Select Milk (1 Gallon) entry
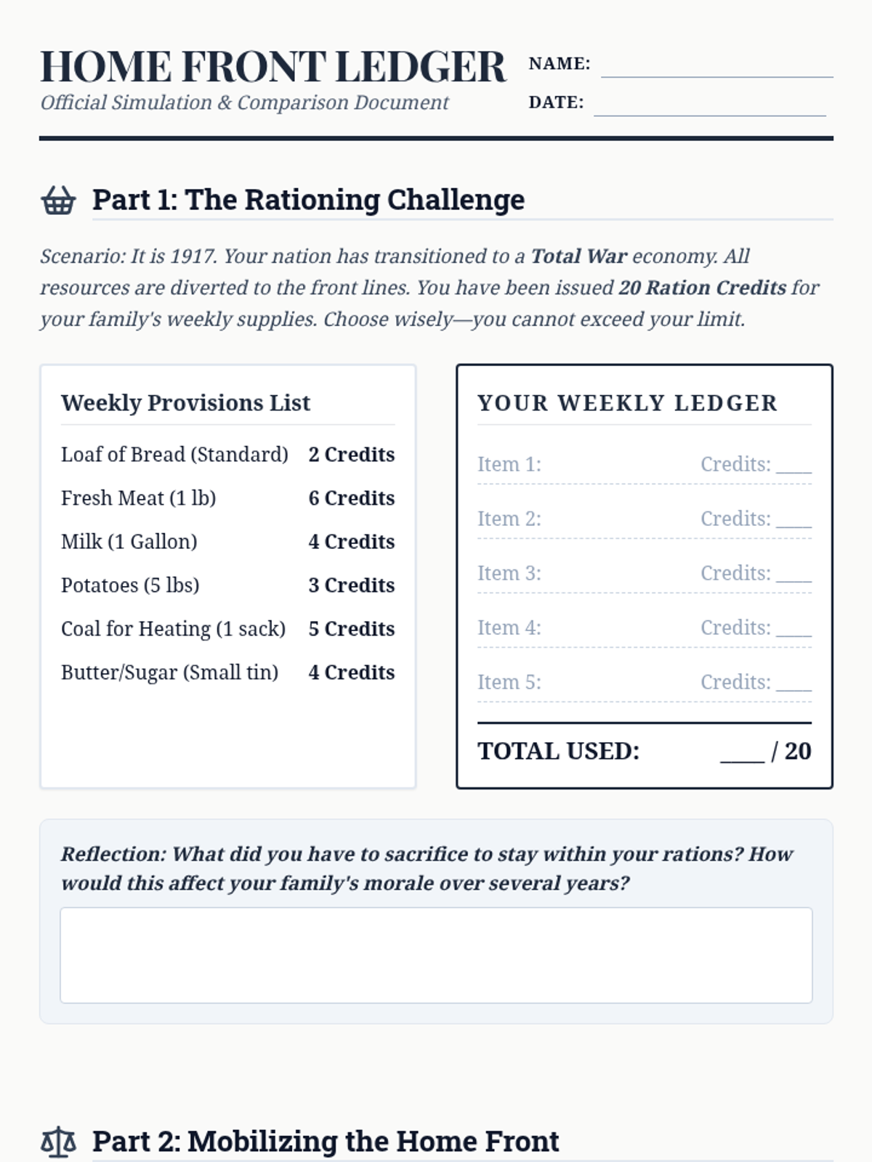 click(228, 542)
